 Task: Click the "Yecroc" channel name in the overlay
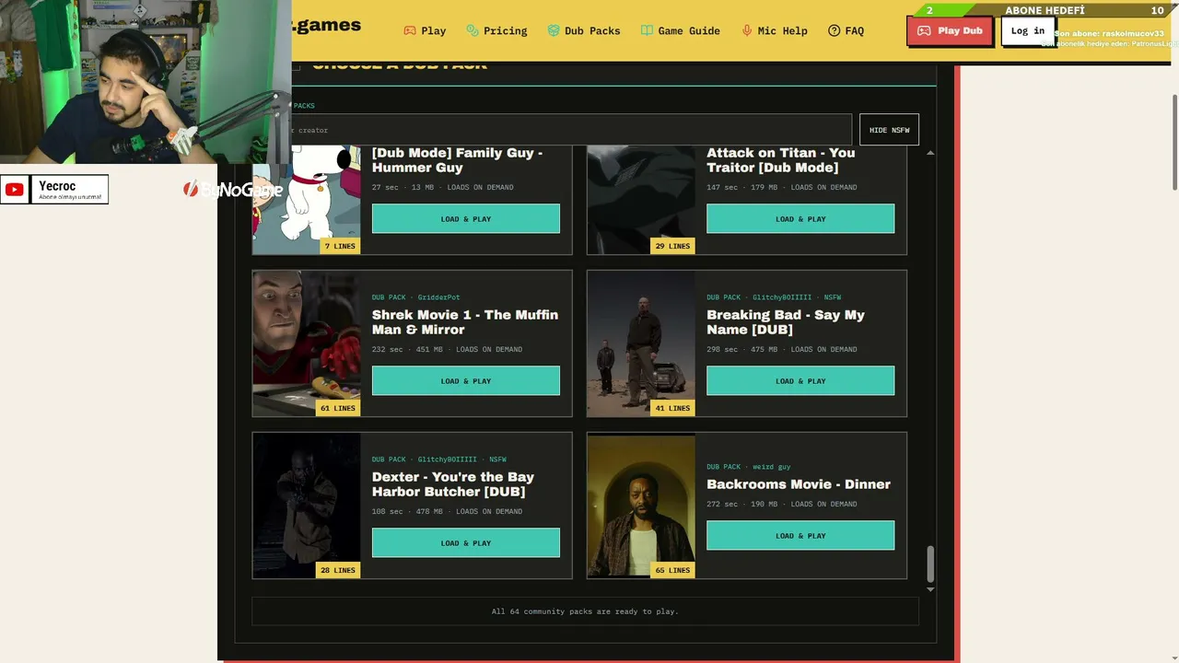click(x=57, y=186)
